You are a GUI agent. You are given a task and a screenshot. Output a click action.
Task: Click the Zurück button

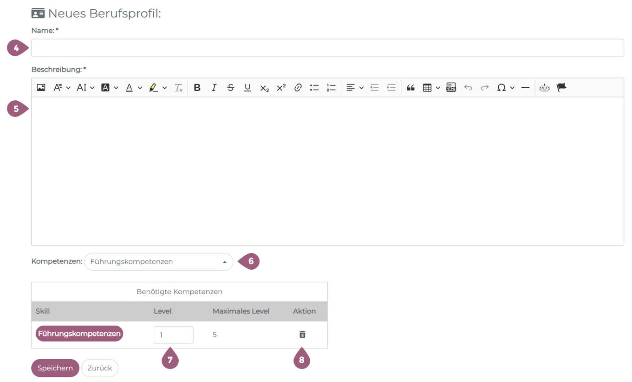click(100, 368)
